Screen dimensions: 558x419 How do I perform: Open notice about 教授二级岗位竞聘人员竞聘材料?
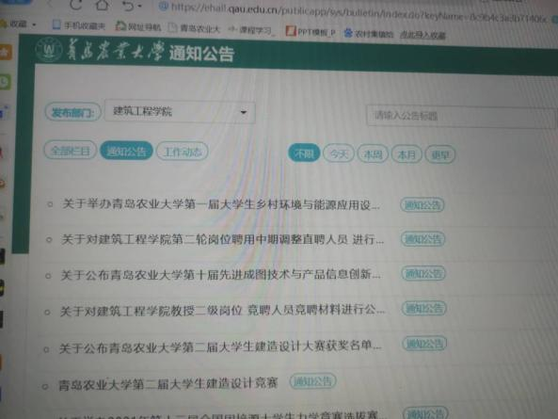pyautogui.click(x=222, y=310)
